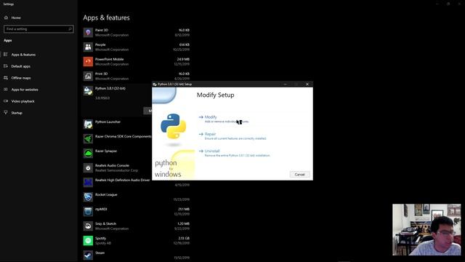Select Python 3.8.1 (32-bit) entry text
The image size is (465, 262).
tap(110, 88)
